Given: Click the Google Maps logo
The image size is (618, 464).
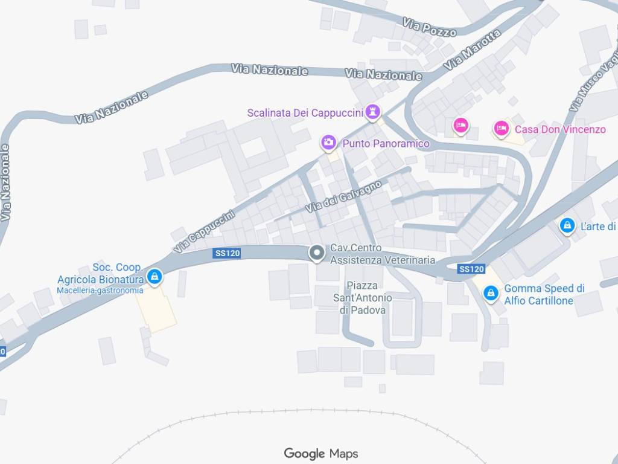Looking at the screenshot, I should click(x=321, y=454).
